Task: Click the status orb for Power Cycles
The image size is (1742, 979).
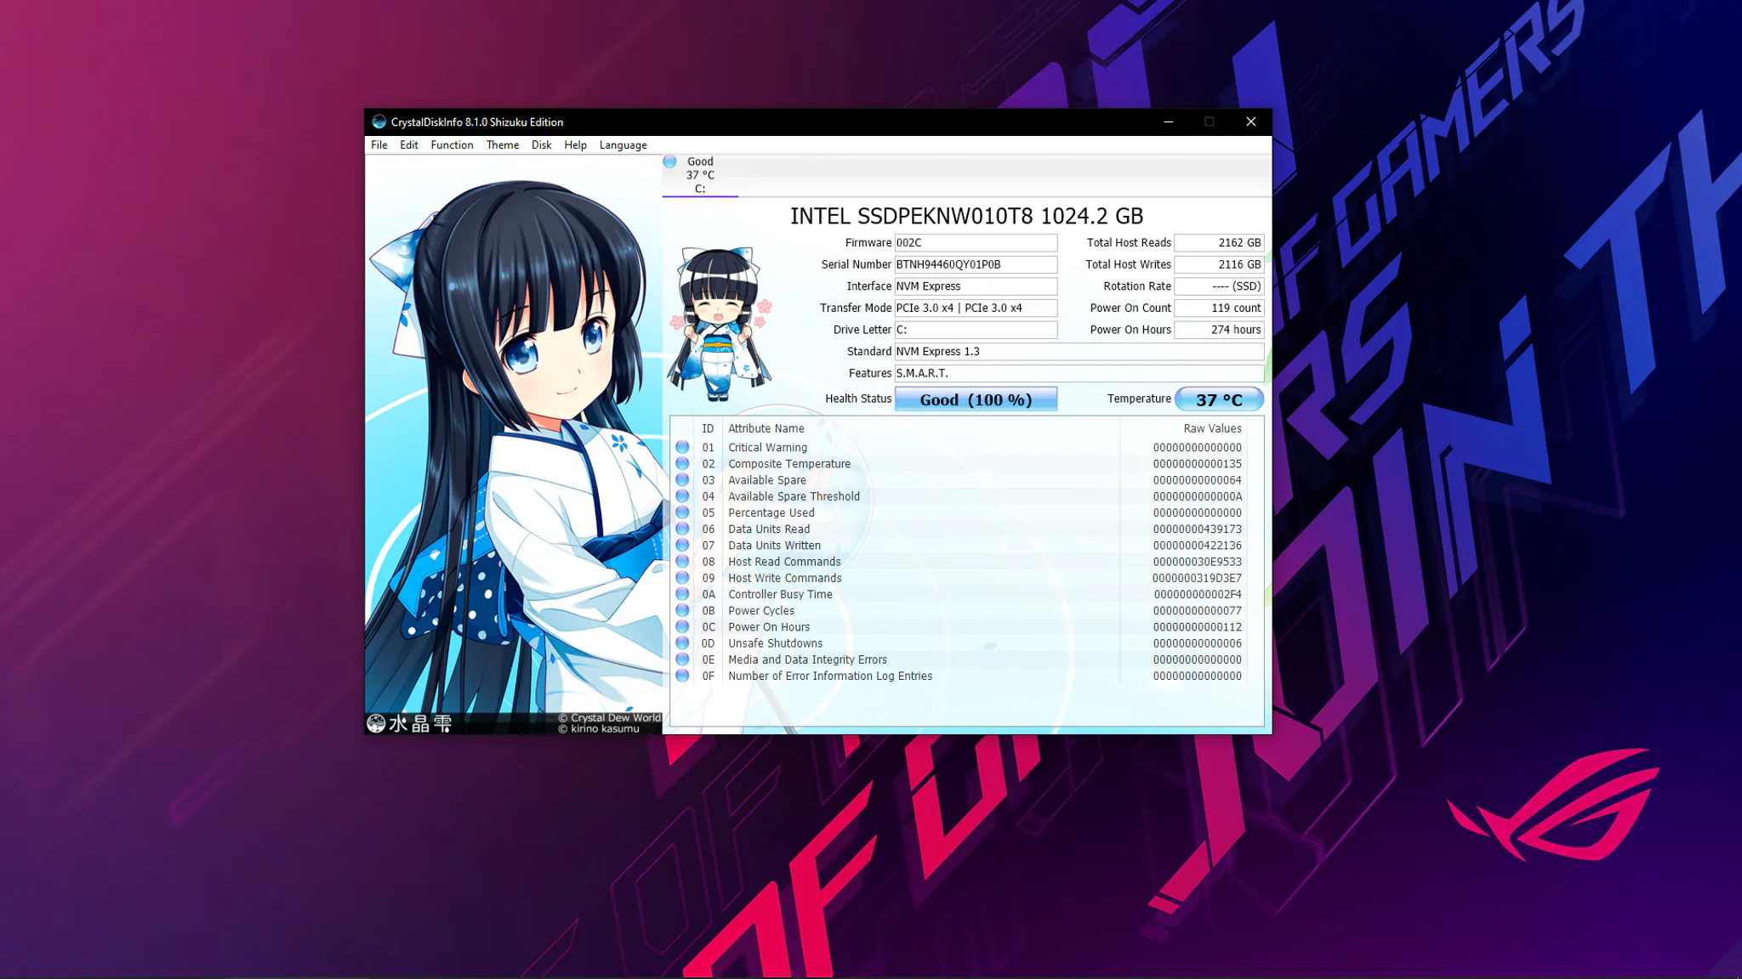Action: pos(682,610)
